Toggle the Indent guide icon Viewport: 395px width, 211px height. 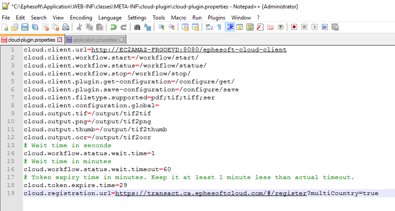(230, 27)
